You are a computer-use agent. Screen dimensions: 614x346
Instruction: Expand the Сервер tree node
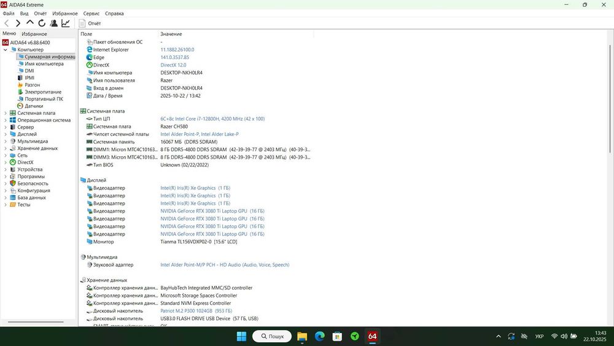pyautogui.click(x=6, y=127)
